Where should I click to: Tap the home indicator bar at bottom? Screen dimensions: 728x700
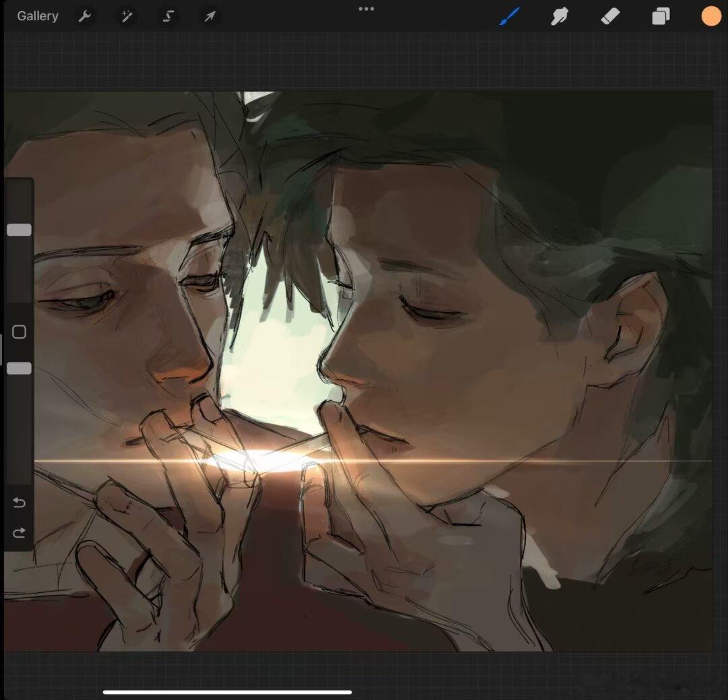228,692
